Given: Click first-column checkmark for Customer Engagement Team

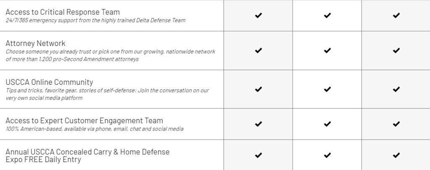Looking at the screenshot, I should (258, 124).
